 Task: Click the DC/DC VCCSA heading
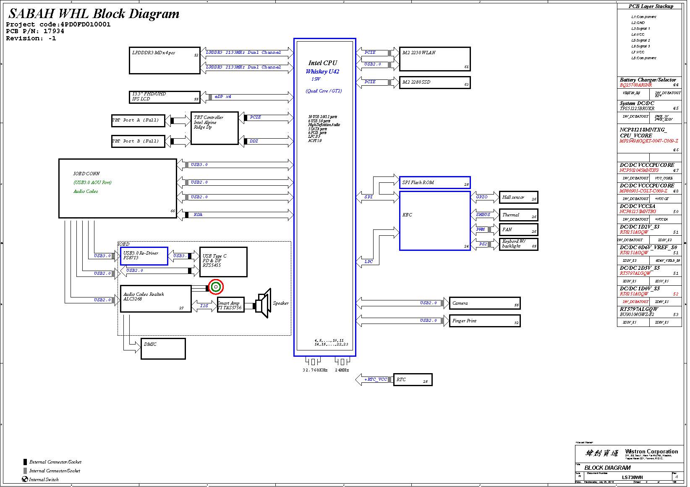click(638, 206)
